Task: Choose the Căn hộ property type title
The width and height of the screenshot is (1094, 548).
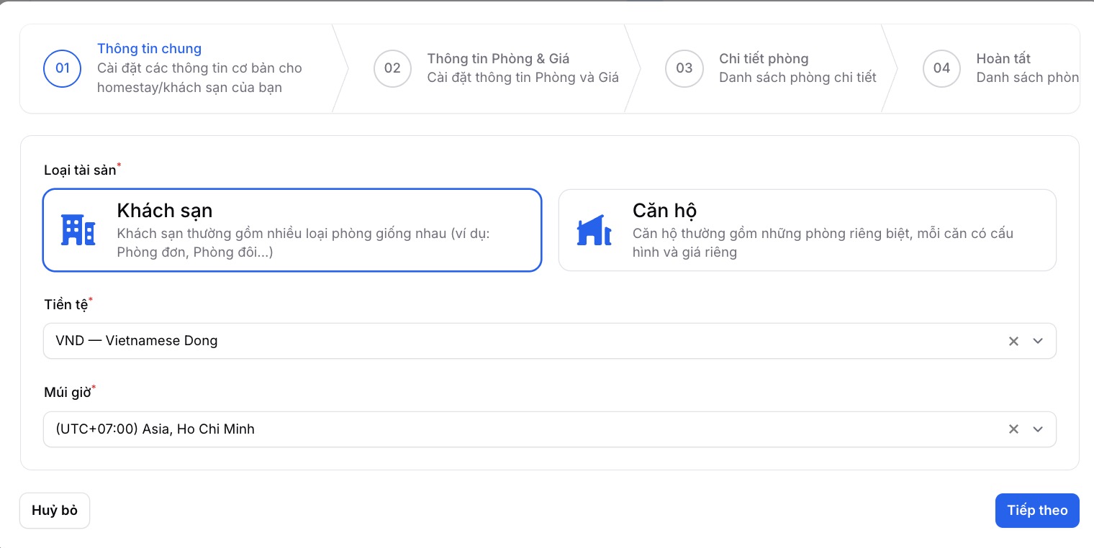Action: pyautogui.click(x=664, y=211)
